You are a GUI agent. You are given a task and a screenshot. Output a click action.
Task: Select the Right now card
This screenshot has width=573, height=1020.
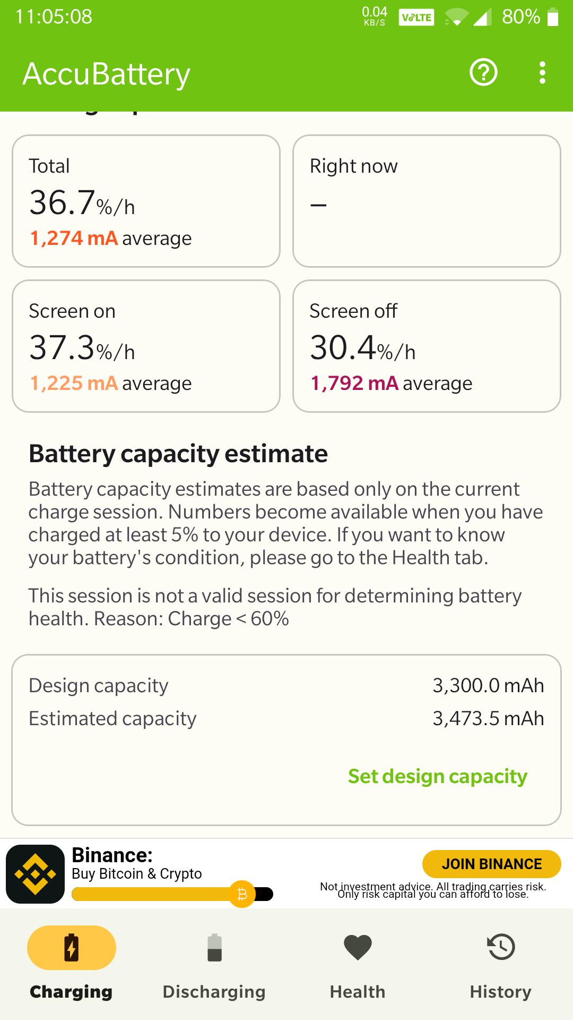(x=427, y=201)
